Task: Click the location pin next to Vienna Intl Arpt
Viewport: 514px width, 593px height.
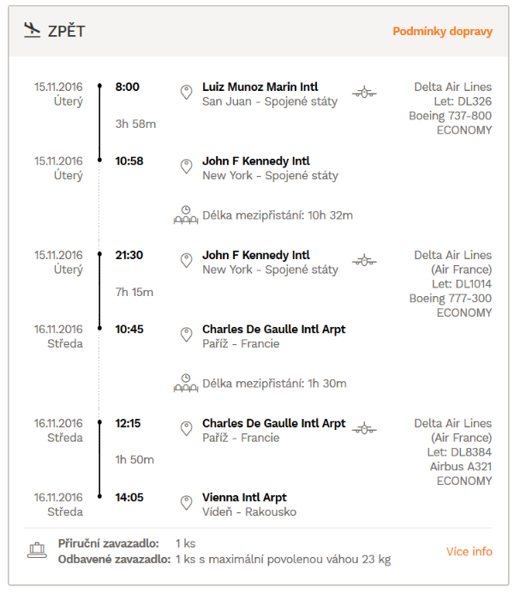Action: 186,503
